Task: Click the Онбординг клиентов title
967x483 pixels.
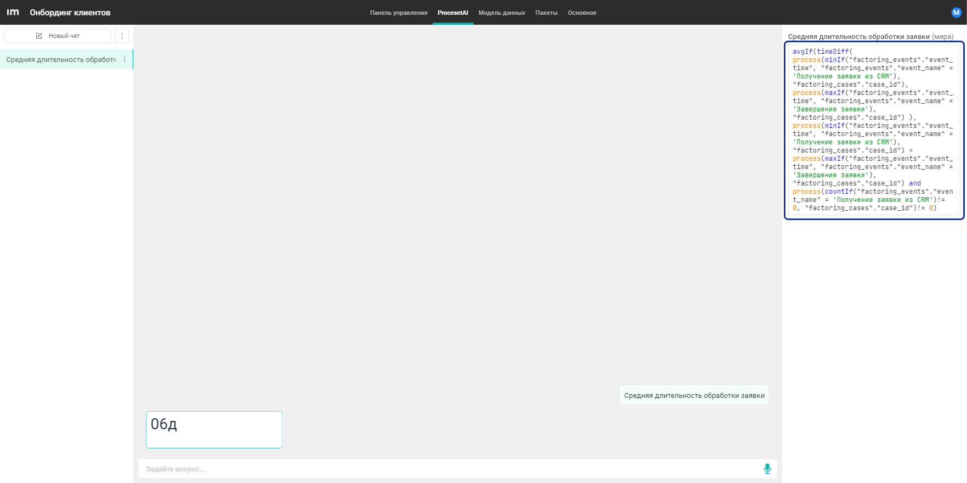Action: (x=70, y=13)
